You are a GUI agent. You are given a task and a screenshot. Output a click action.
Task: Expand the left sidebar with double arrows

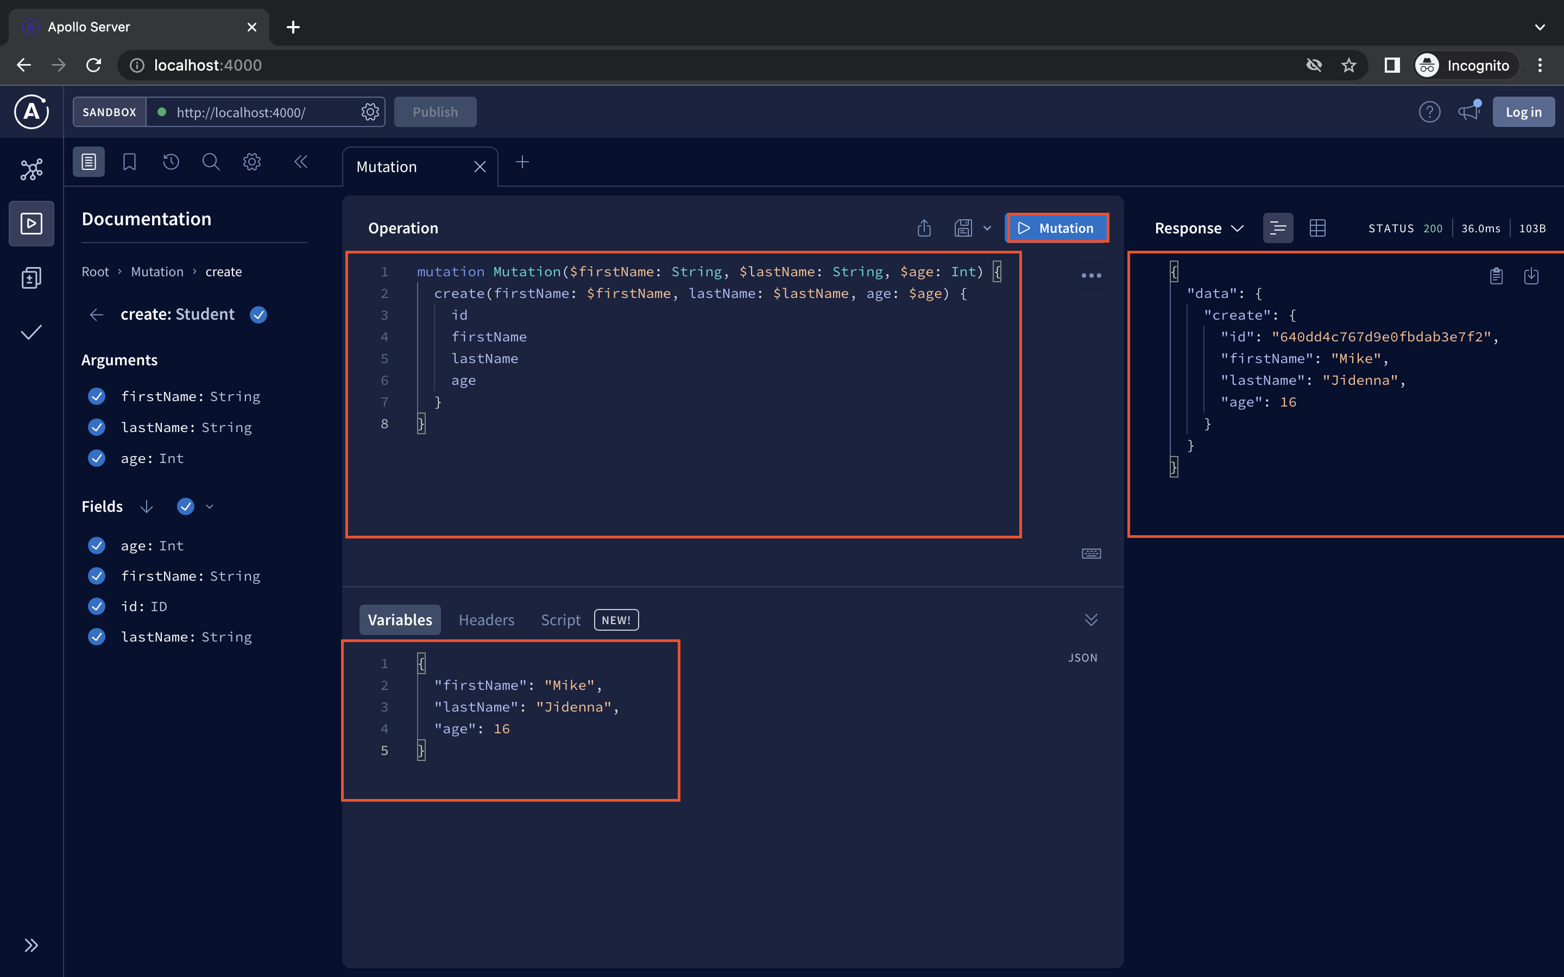(x=31, y=946)
